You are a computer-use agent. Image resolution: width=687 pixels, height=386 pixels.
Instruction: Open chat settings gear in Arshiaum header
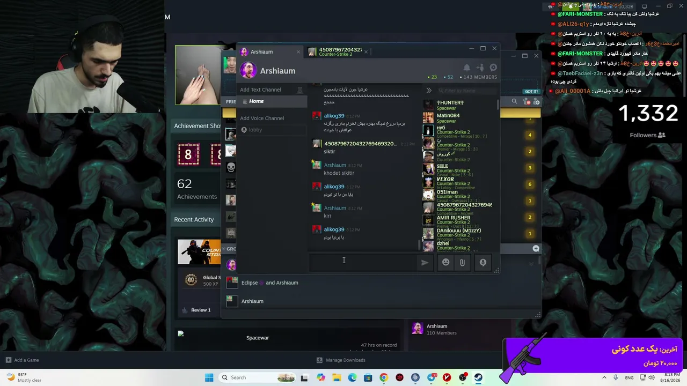coord(493,68)
